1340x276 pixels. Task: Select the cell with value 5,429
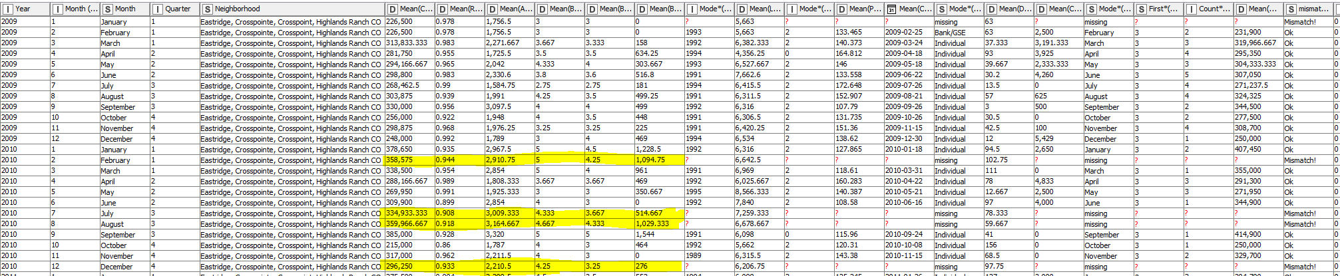(1058, 139)
